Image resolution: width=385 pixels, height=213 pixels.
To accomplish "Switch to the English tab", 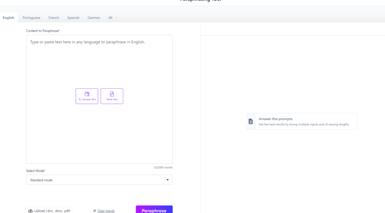I will 8,18.
